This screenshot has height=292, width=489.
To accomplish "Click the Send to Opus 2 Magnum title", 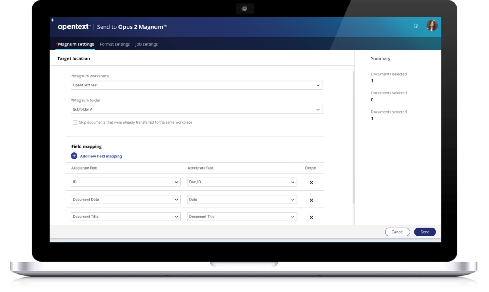I will click(132, 27).
